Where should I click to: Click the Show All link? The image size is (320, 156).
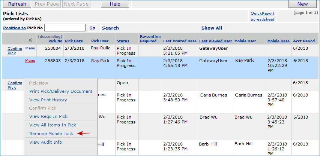[212, 28]
